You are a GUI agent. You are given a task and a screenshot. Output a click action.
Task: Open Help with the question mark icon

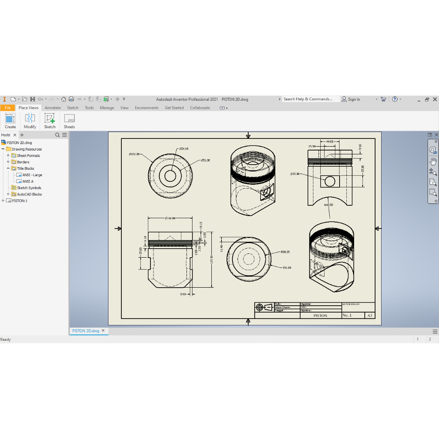[395, 99]
